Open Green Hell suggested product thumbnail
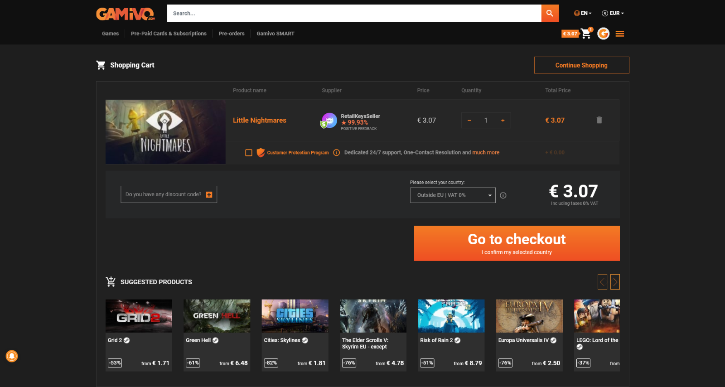The width and height of the screenshot is (725, 387). coord(217,316)
